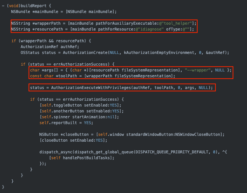The height and width of the screenshot is (193, 247).
Task: Click the "idiagnose" string literal
Action: 151,29
